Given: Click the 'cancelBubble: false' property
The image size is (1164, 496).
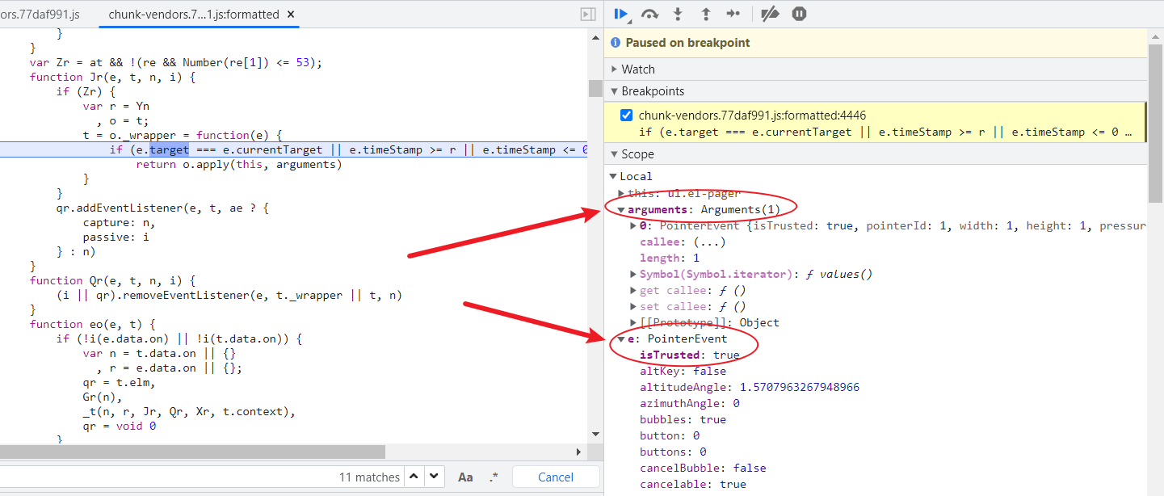Looking at the screenshot, I should tap(703, 468).
